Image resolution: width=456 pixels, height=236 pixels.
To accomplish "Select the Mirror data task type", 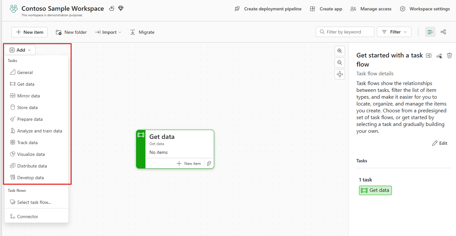I will point(29,95).
